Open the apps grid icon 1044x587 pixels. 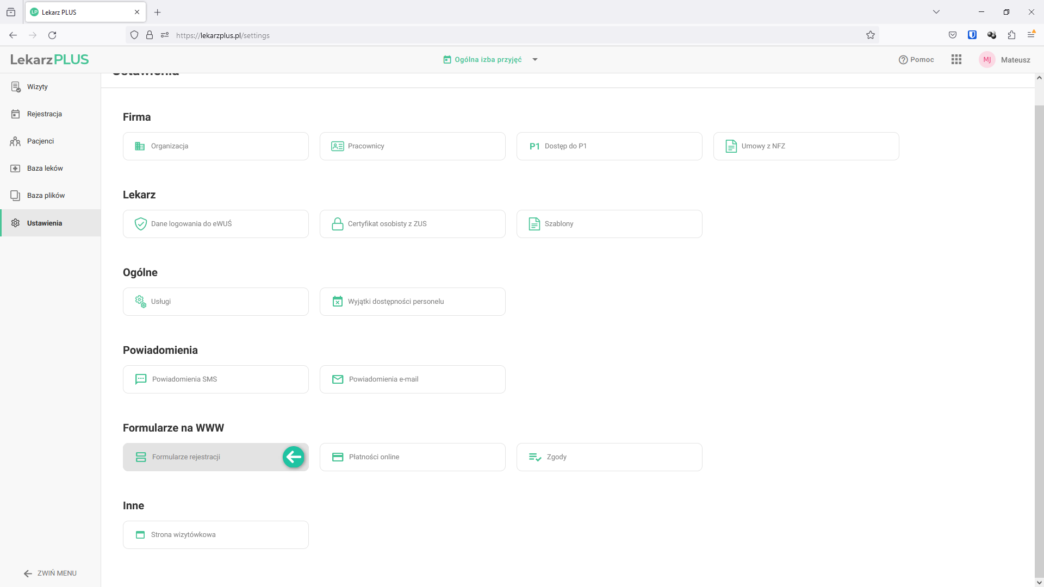pos(956,60)
